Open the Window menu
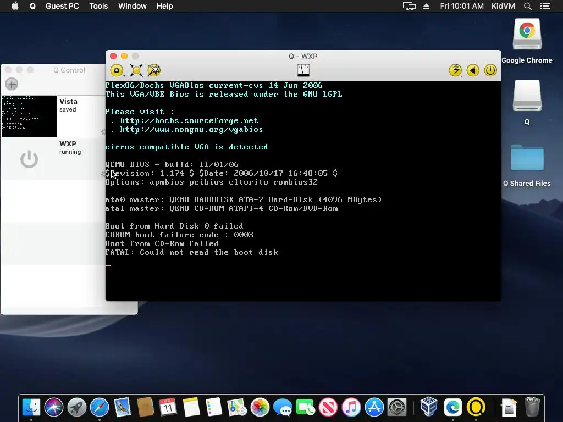Viewport: 563px width, 422px height. point(132,6)
